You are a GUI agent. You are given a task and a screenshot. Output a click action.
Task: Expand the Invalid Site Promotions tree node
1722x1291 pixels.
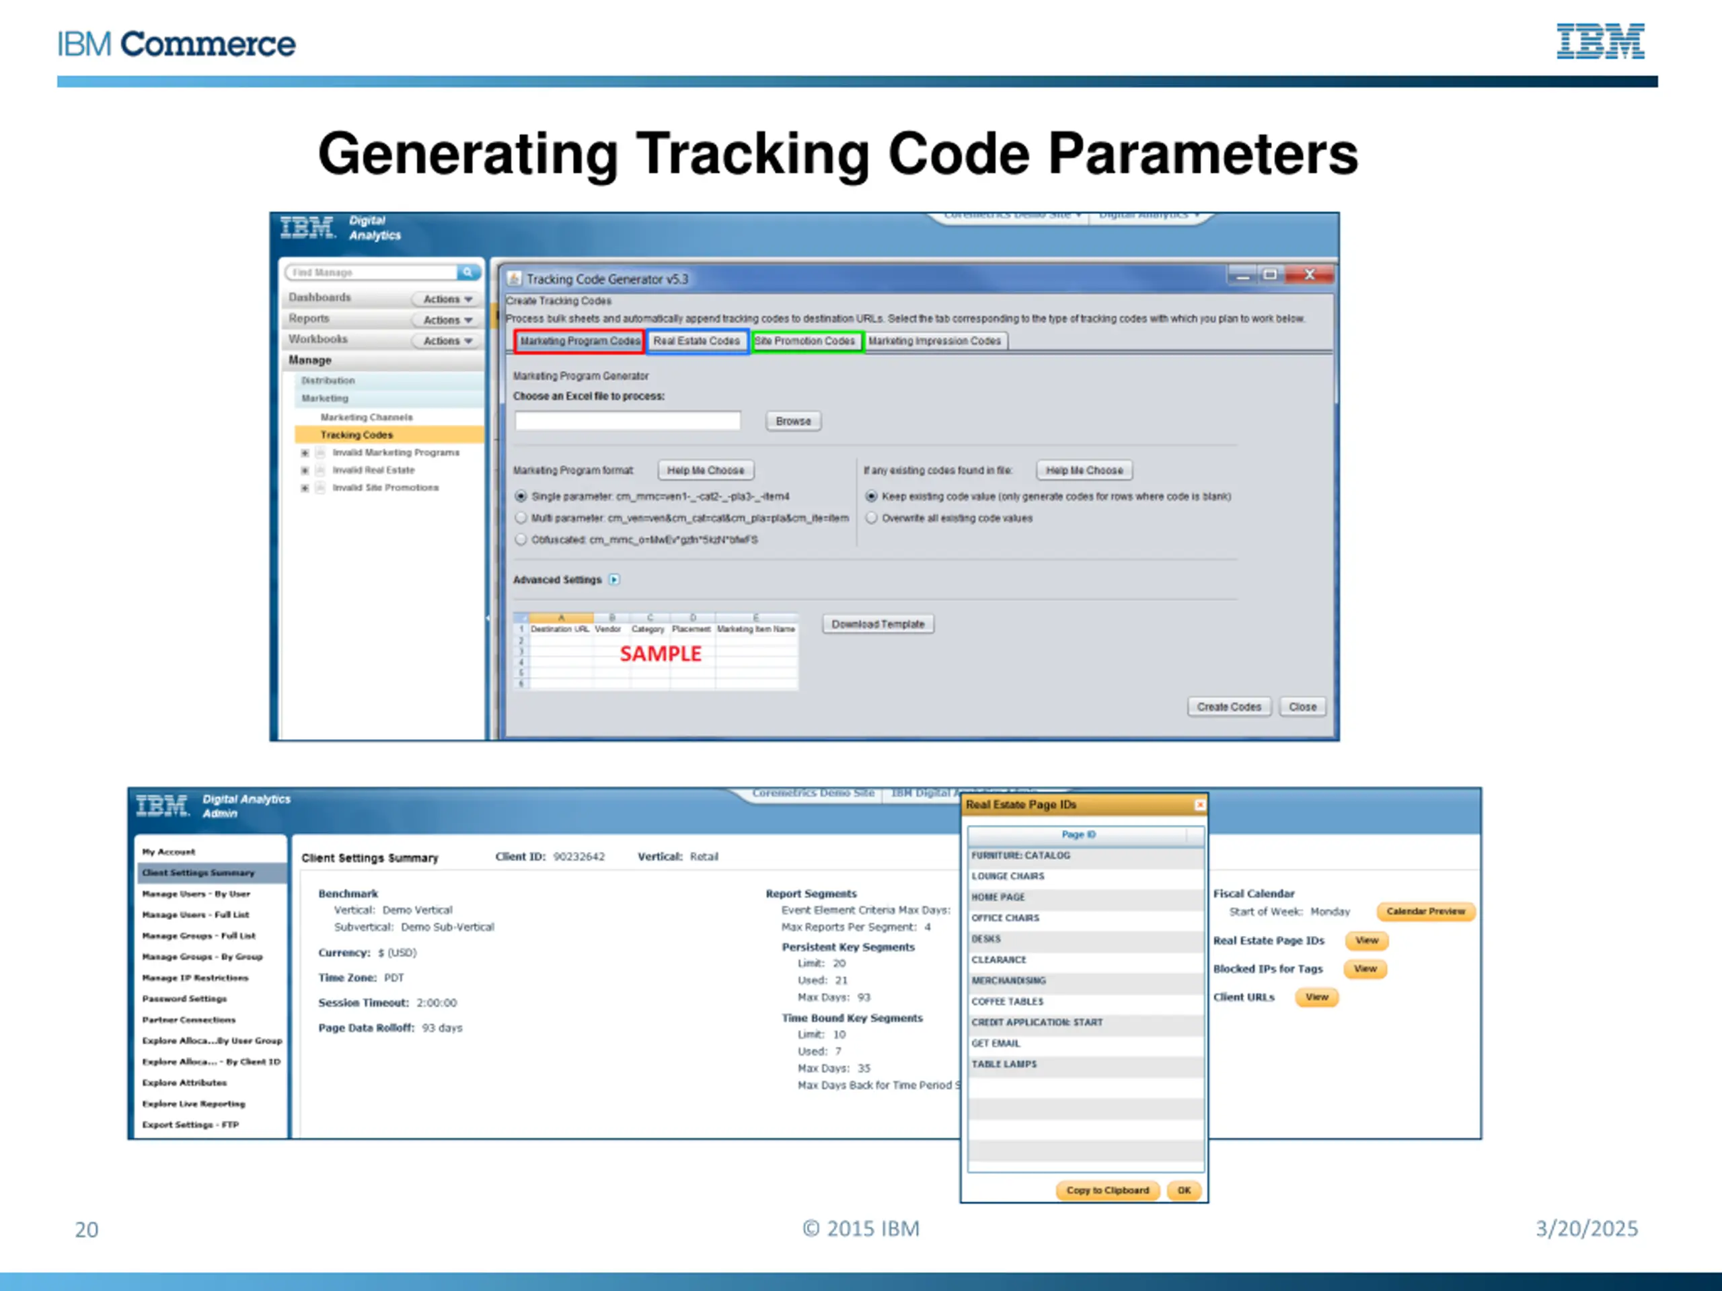(305, 488)
